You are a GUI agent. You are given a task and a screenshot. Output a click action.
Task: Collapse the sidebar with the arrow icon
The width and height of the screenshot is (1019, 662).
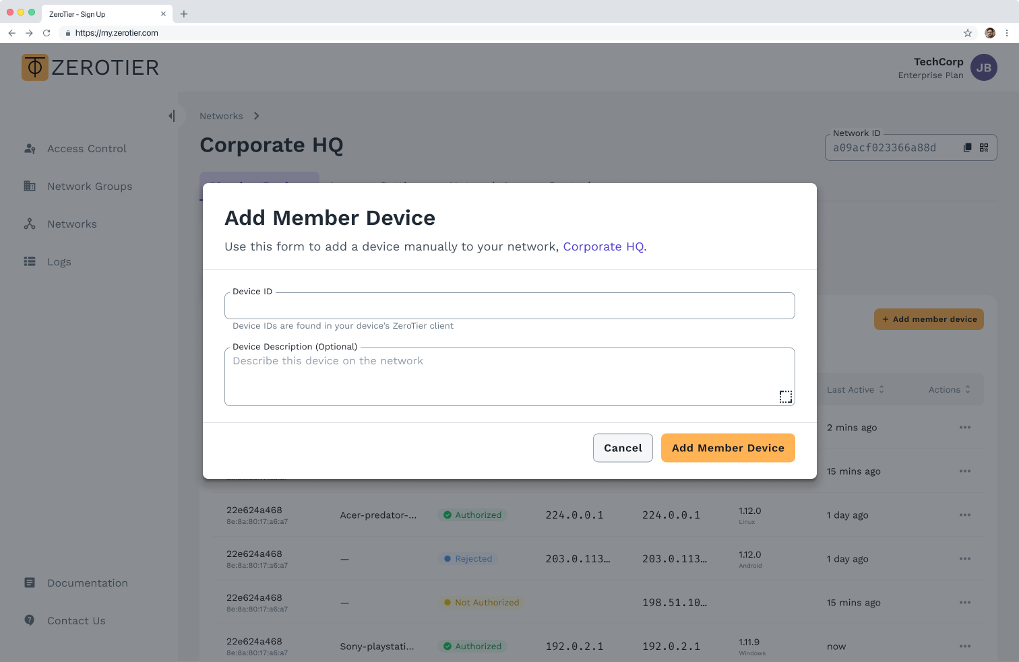(x=172, y=116)
